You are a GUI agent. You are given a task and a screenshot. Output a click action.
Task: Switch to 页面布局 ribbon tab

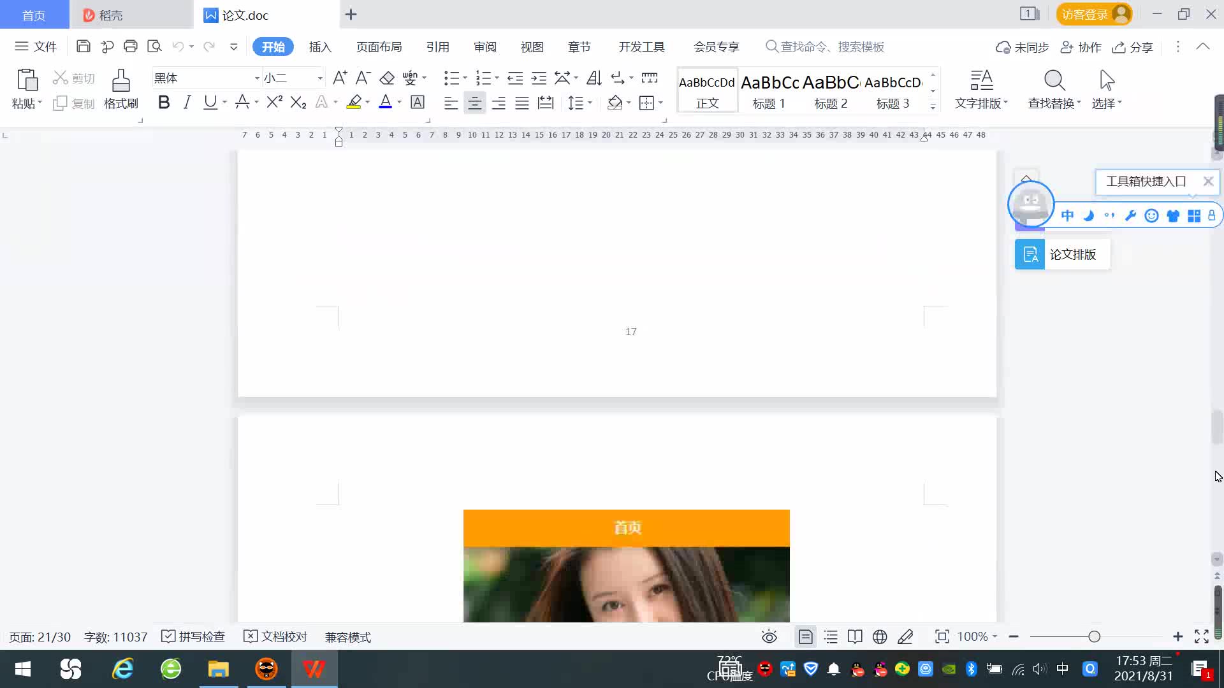(x=379, y=47)
